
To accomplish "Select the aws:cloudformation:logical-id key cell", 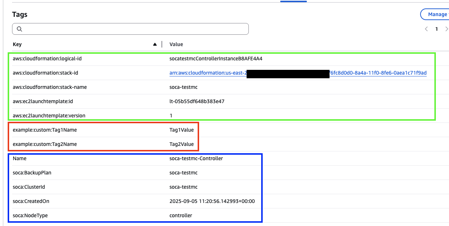I will [x=50, y=59].
